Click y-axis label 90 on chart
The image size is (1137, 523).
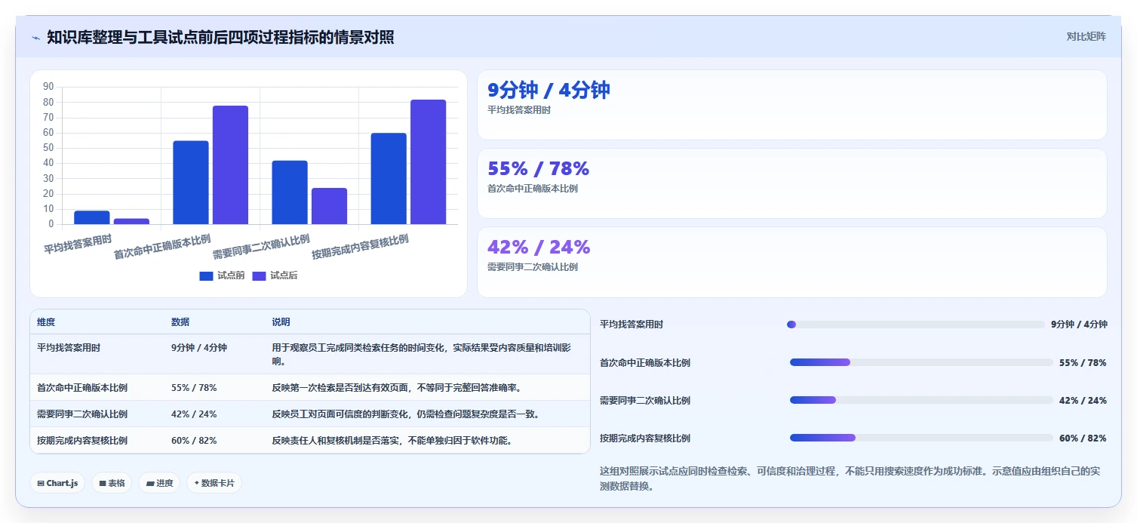48,87
